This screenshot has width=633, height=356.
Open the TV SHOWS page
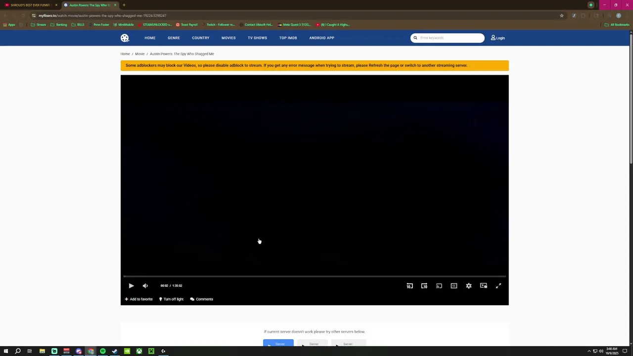[257, 38]
